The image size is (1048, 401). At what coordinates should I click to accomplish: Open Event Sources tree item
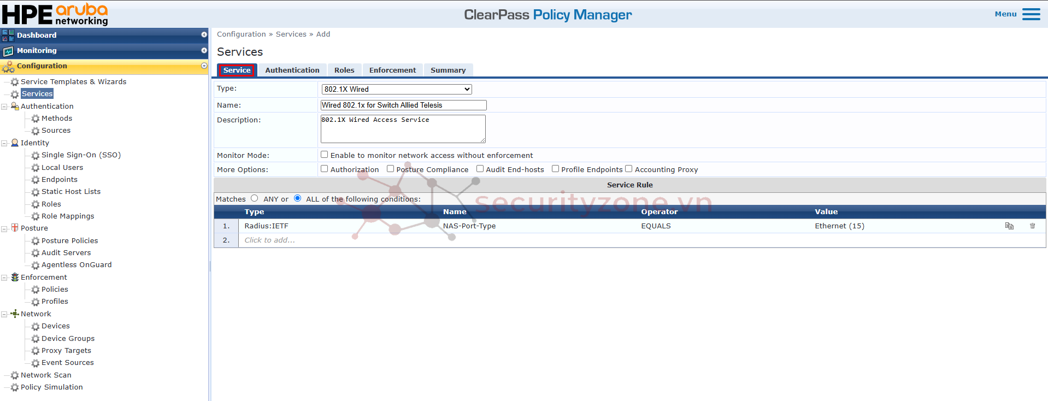click(68, 363)
